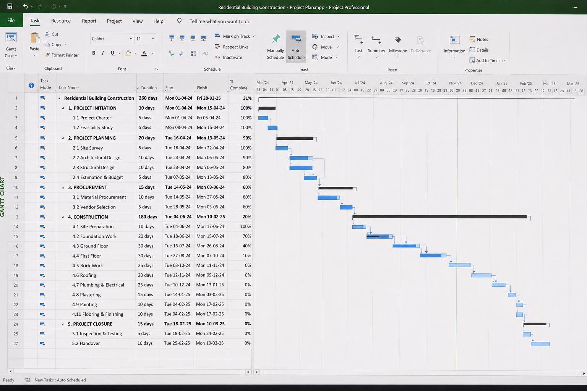Enable Auto Schedule mode
Viewport: 587px width, 391px height.
[x=296, y=47]
